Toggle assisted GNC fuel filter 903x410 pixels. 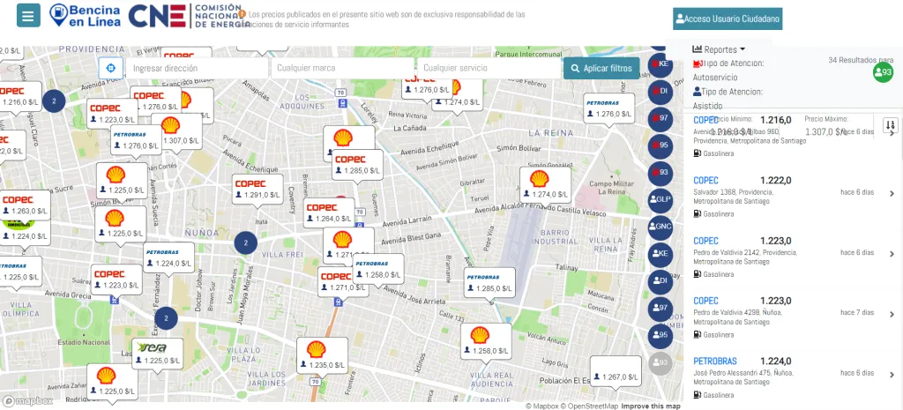(x=660, y=227)
